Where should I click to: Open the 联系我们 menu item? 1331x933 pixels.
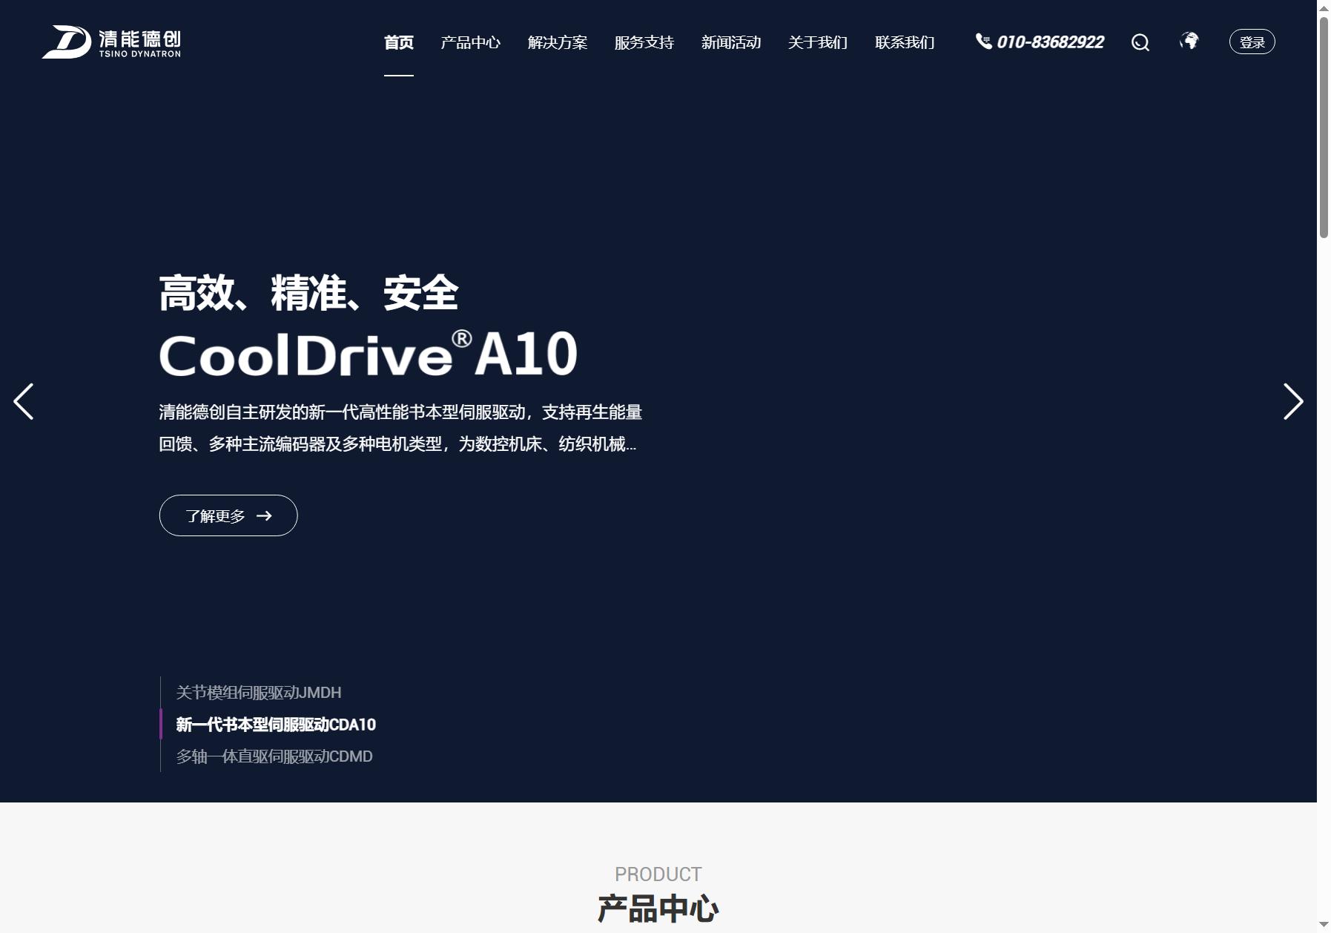coord(905,42)
